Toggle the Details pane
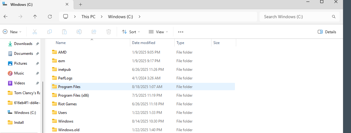 click(327, 32)
